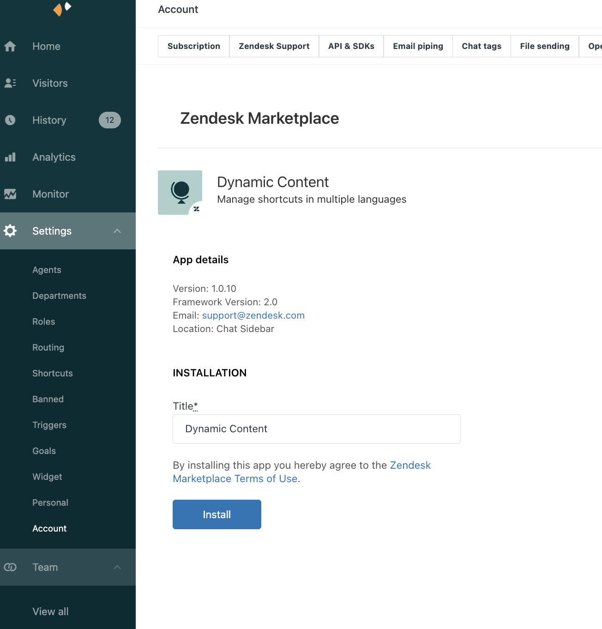Open the support@zendesk.com email link
Viewport: 602px width, 629px height.
253,315
